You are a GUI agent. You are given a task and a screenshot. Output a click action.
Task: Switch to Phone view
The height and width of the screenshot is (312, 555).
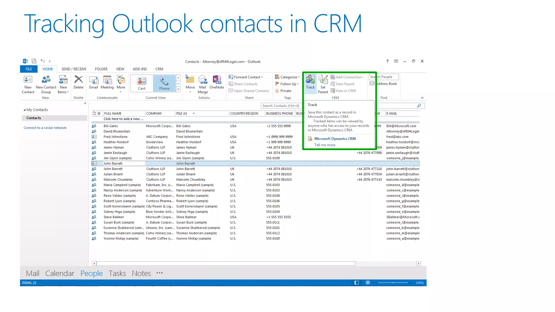[164, 83]
